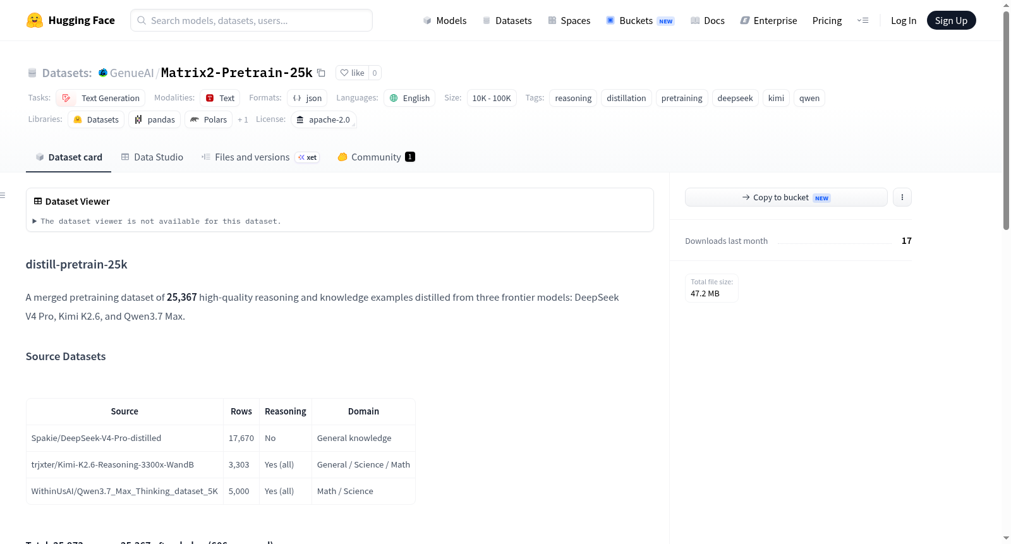
Task: Open the three-dot more options menu
Action: pos(902,197)
